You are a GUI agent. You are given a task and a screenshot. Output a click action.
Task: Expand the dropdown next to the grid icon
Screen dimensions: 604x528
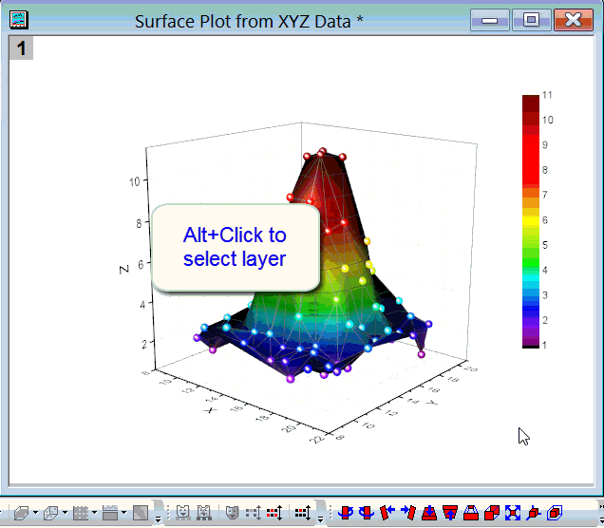[94, 514]
